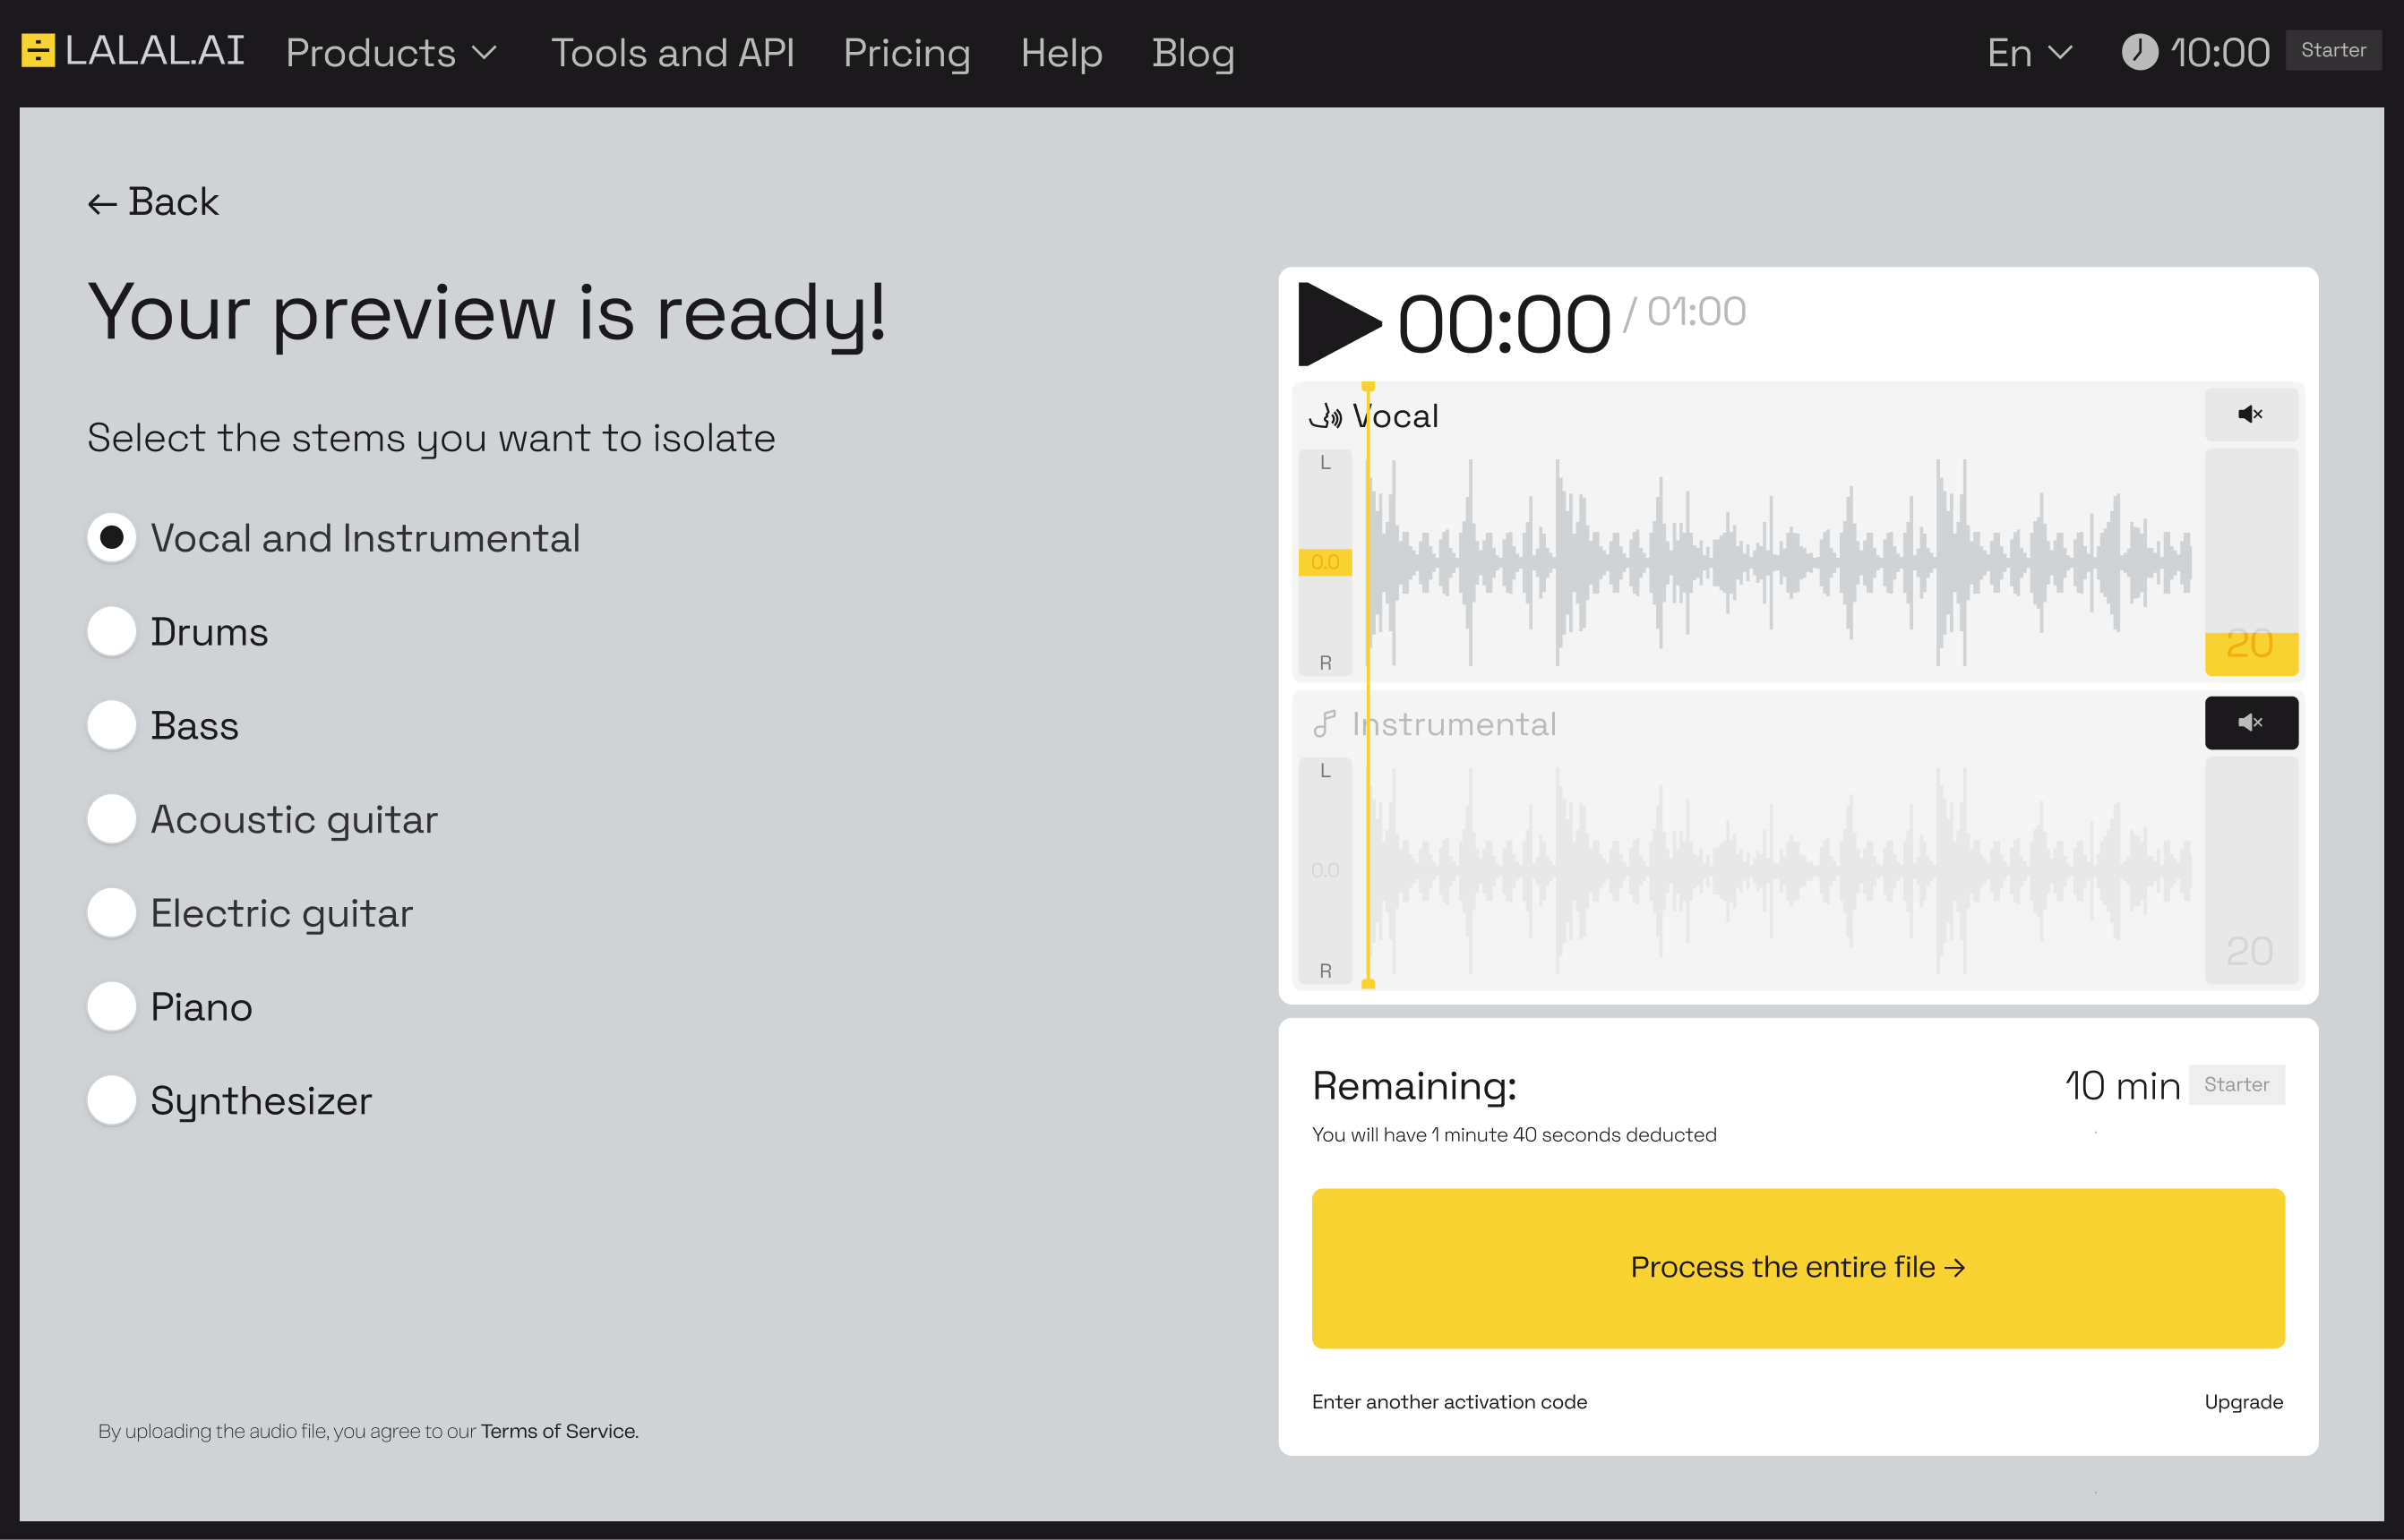Screen dimensions: 2404x1540
Task: Open the Help menu item
Action: (x=1061, y=53)
